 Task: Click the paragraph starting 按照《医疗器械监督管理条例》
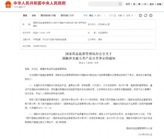(88, 104)
